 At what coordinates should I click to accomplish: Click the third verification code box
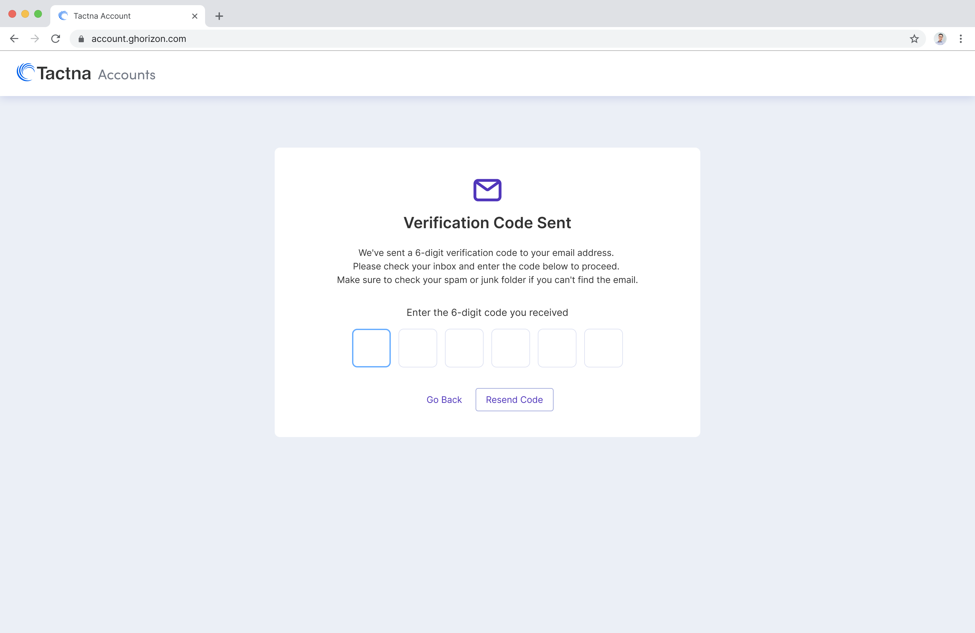pos(464,348)
